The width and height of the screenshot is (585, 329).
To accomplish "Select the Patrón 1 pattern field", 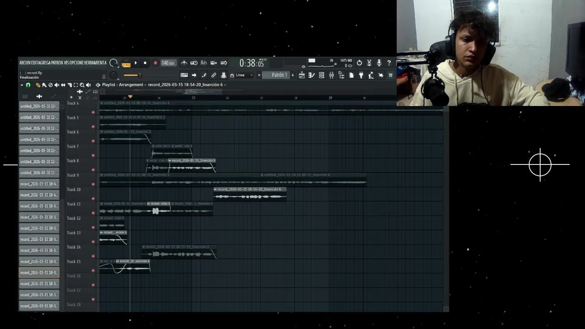I will click(x=276, y=75).
